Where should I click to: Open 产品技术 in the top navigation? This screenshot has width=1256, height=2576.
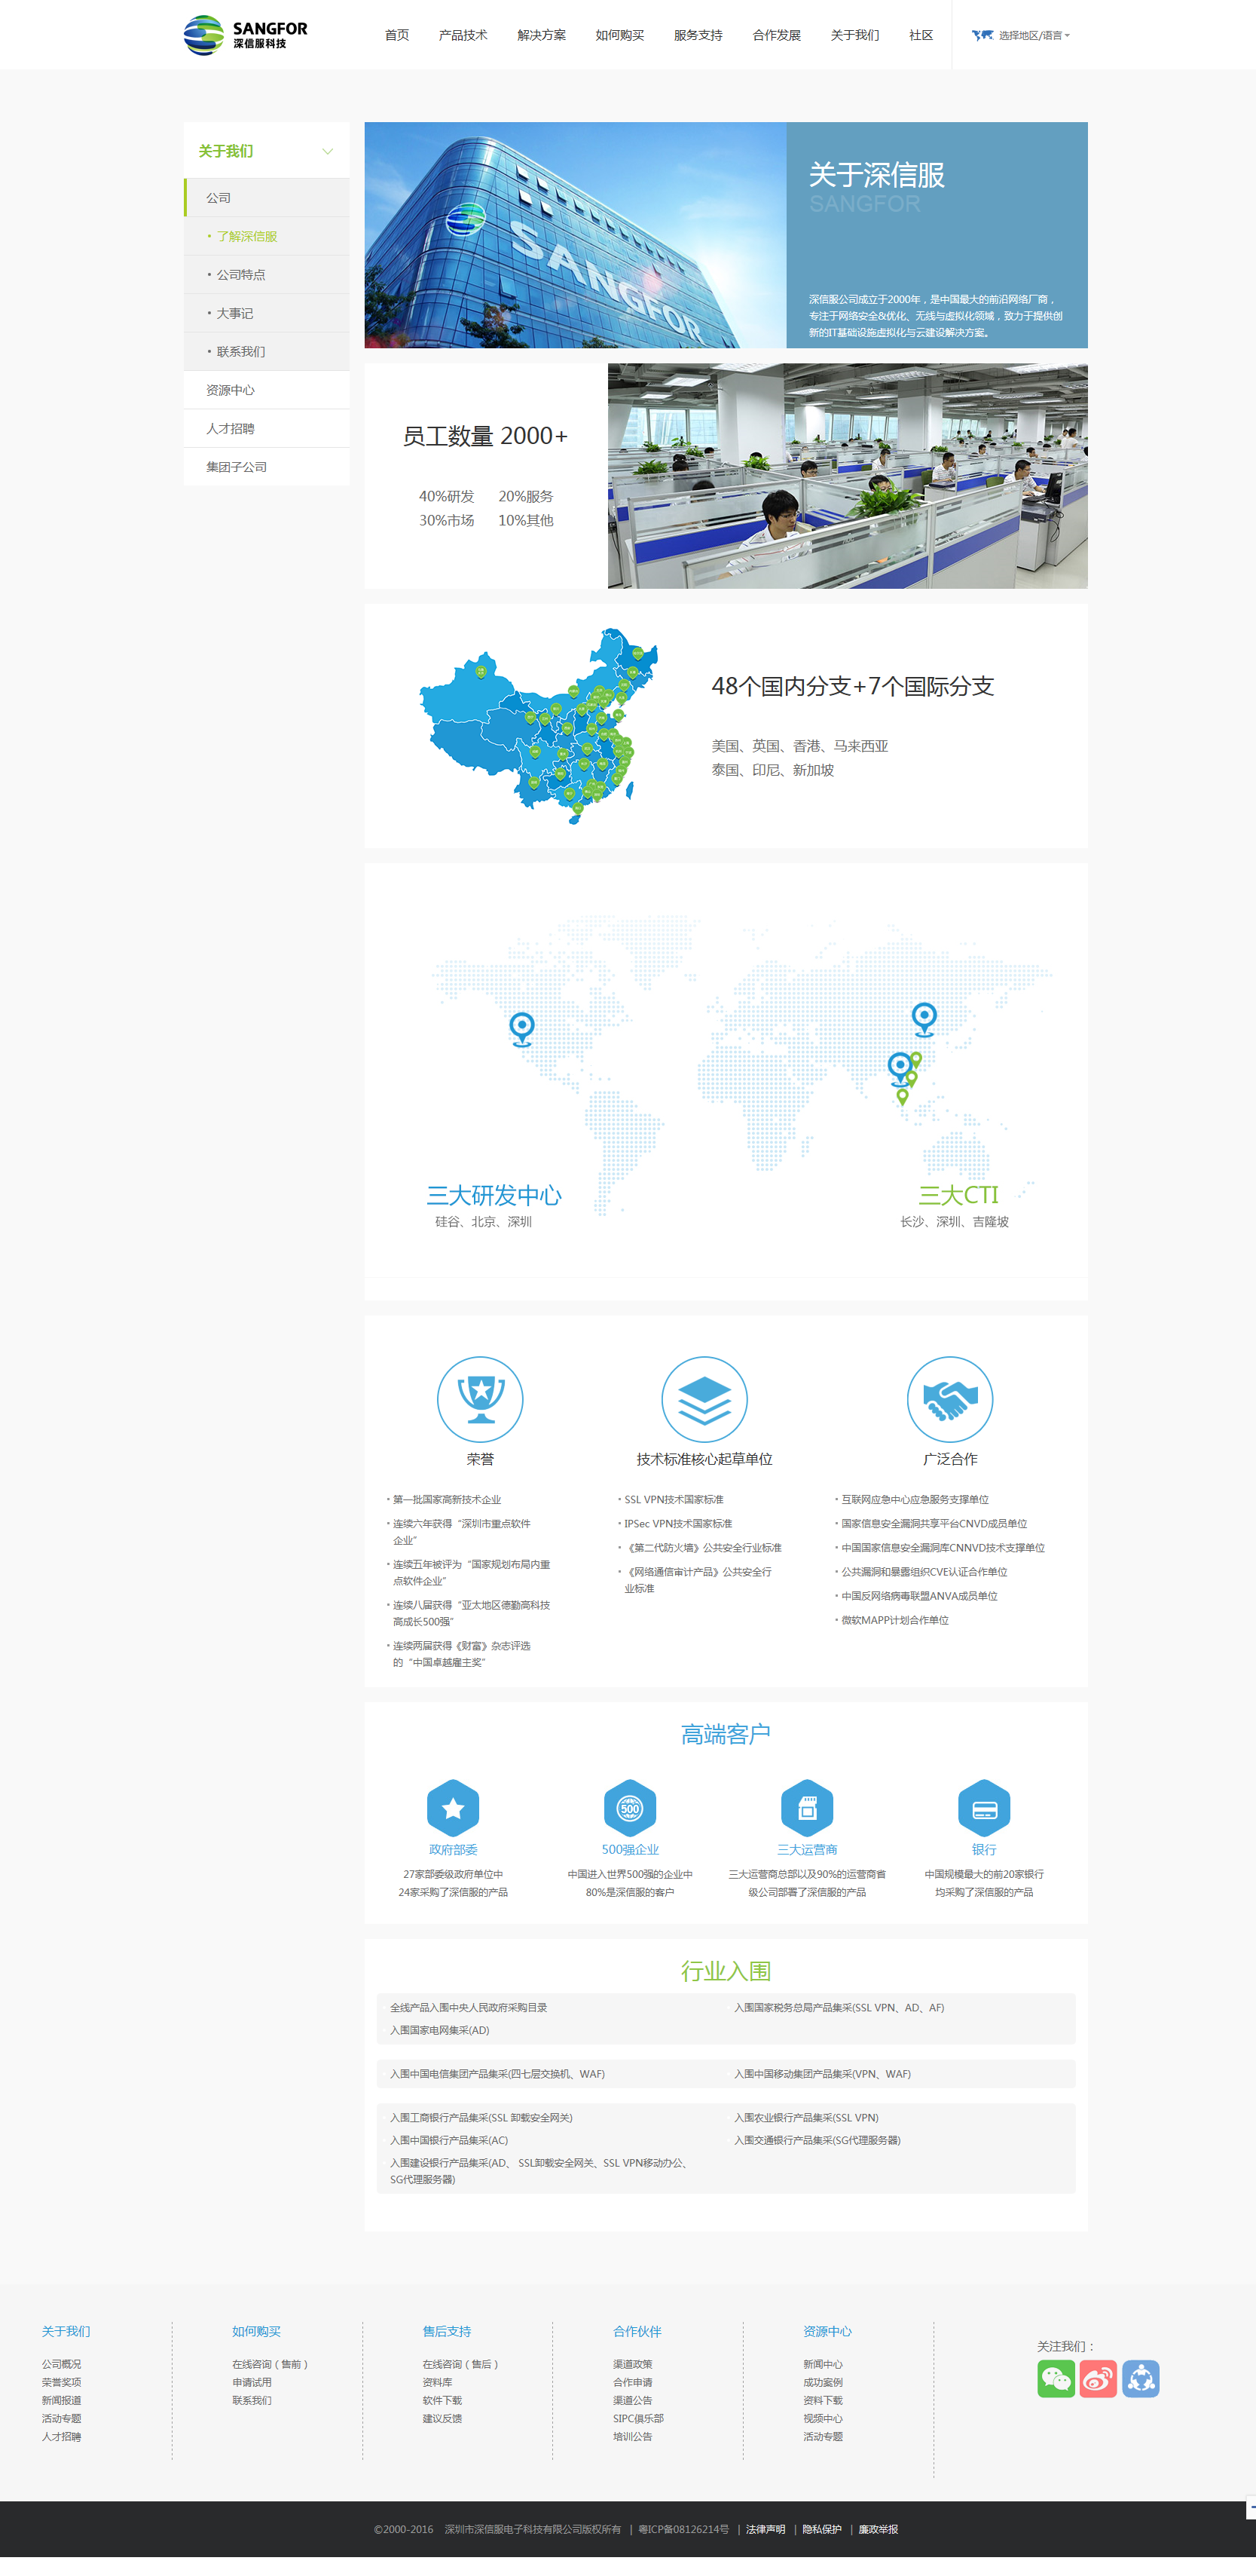(463, 36)
